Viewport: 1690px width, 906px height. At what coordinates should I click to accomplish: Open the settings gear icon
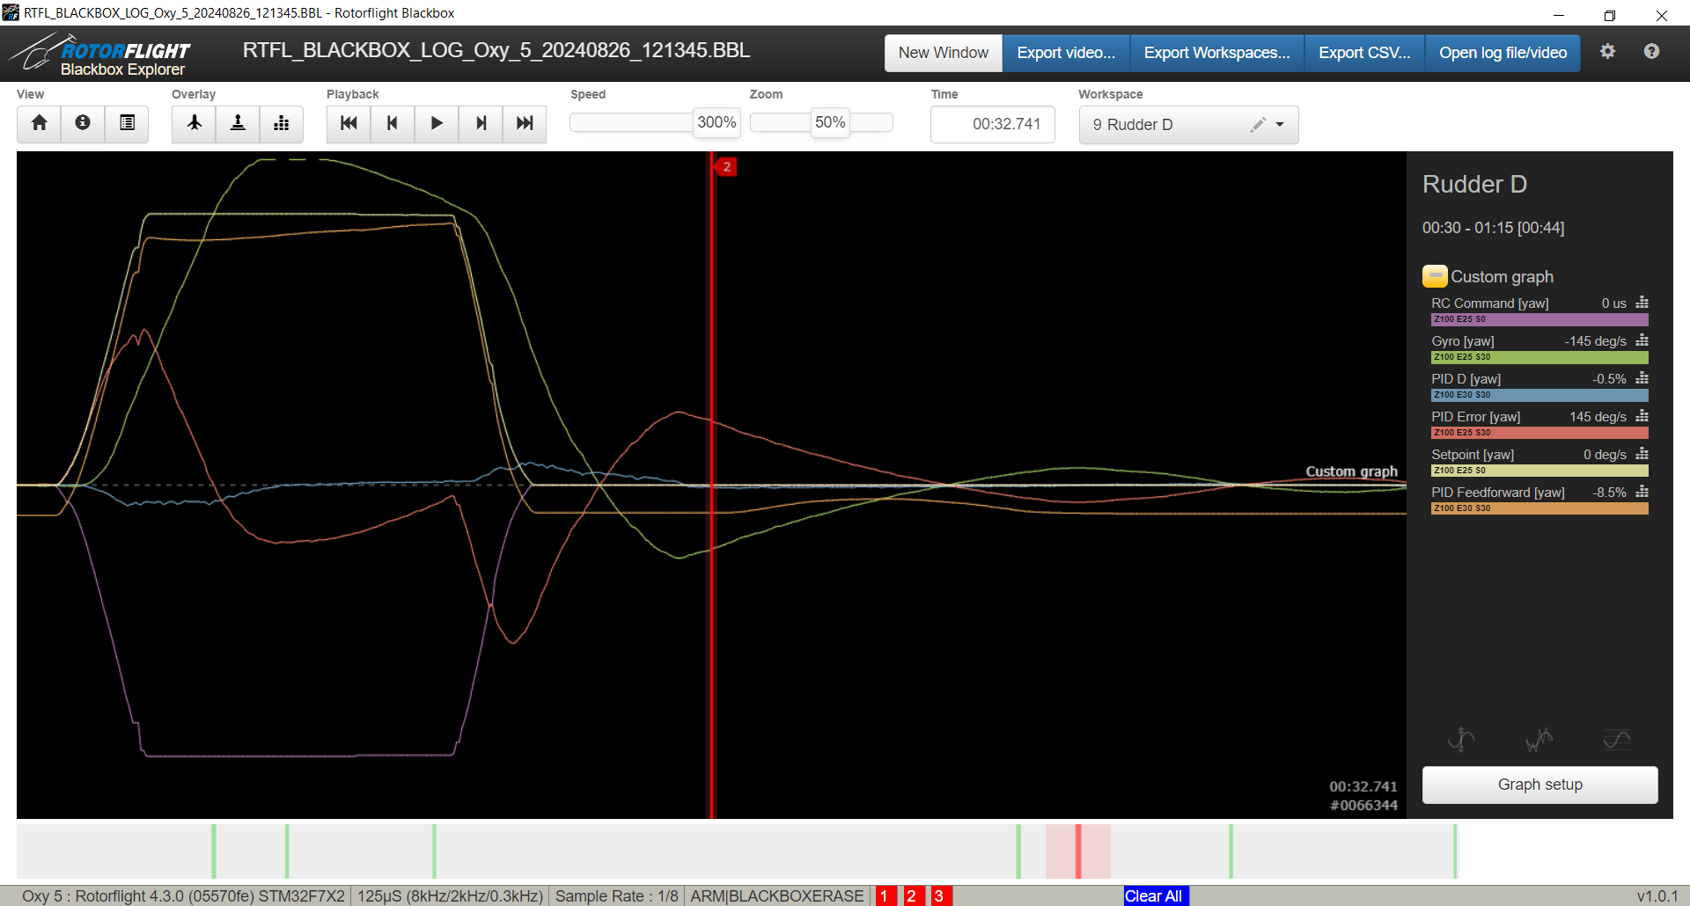(1607, 52)
